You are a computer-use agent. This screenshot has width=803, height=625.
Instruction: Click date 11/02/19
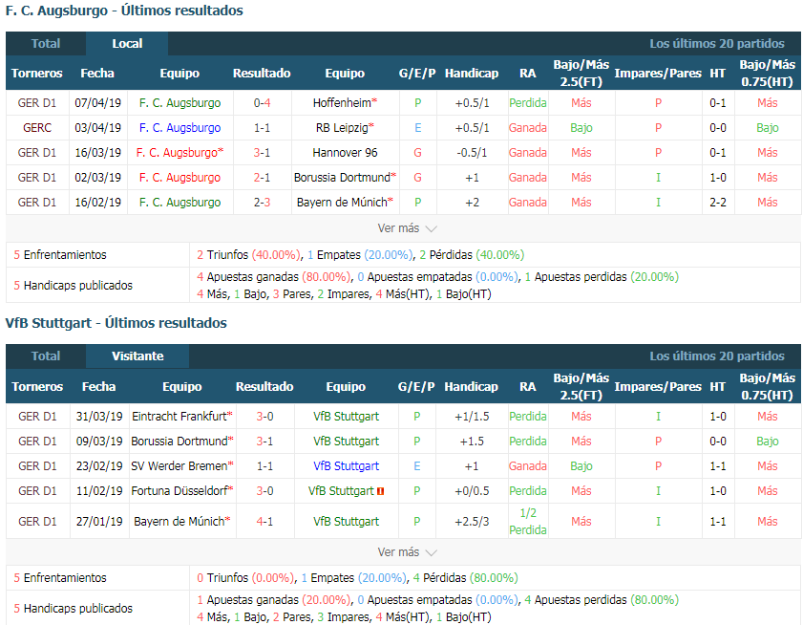99,490
